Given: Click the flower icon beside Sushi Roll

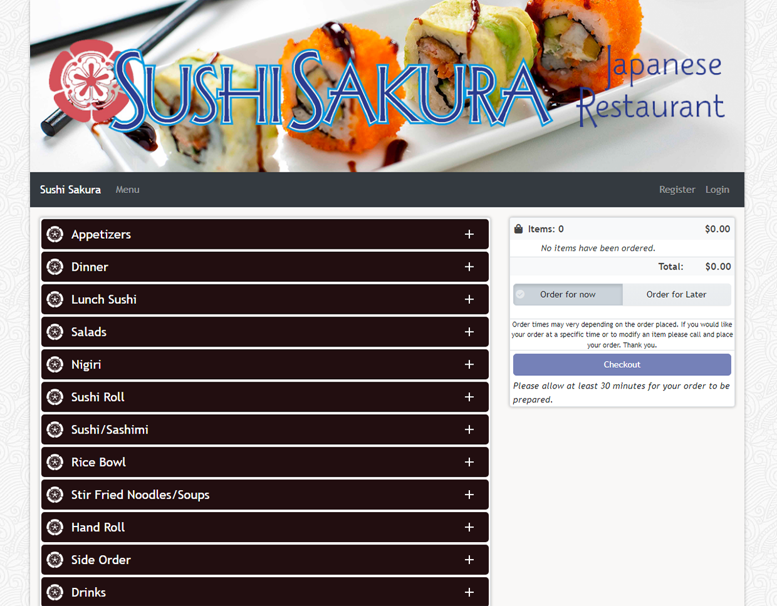Looking at the screenshot, I should pos(55,397).
